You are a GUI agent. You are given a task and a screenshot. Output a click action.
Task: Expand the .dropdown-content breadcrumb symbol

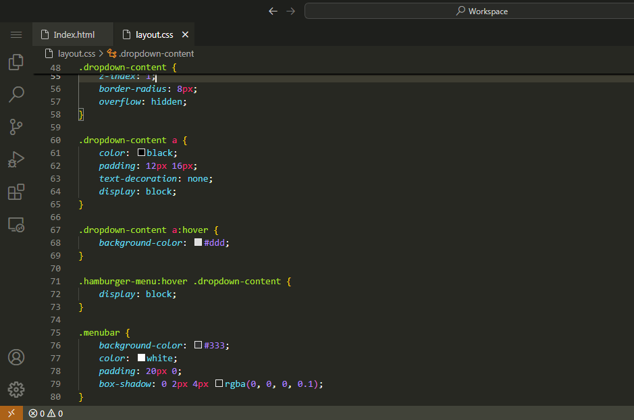tap(156, 53)
